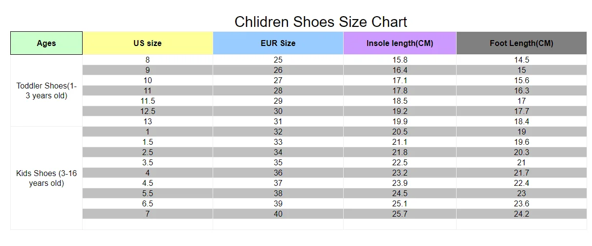Select the Toddler Shoes (1-3 years old) cell
This screenshot has height=246, width=592.
coord(46,91)
